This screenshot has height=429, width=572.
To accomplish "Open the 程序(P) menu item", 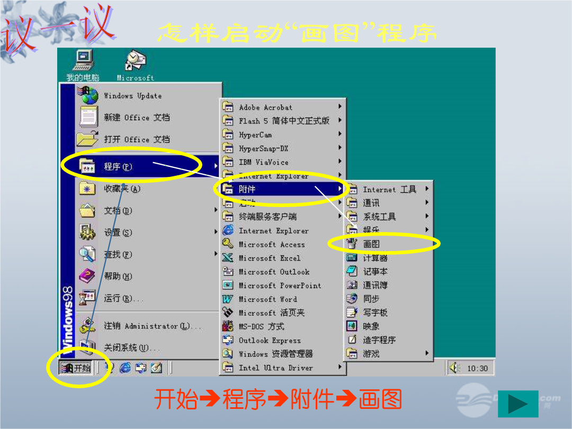I will pos(147,166).
